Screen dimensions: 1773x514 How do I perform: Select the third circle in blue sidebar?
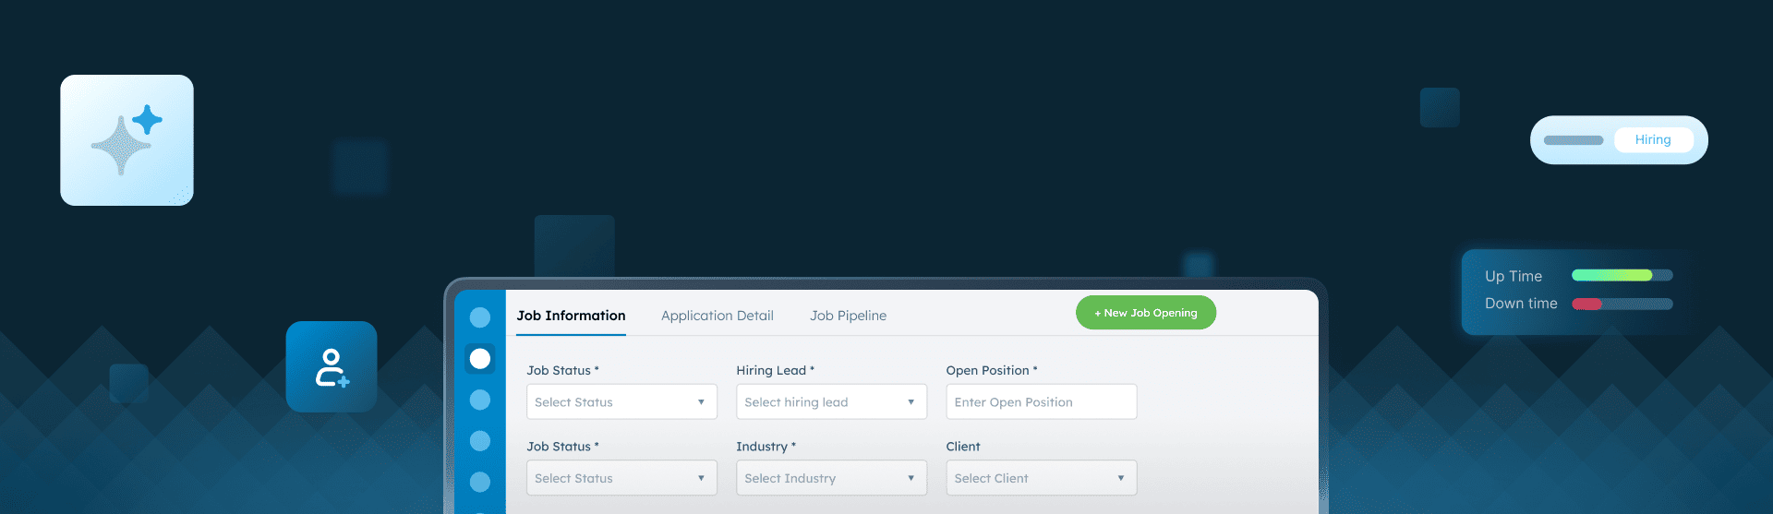pos(480,400)
